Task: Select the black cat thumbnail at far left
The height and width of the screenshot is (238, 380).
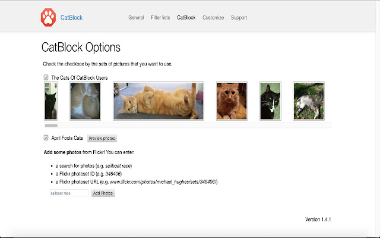Action: tap(51, 101)
